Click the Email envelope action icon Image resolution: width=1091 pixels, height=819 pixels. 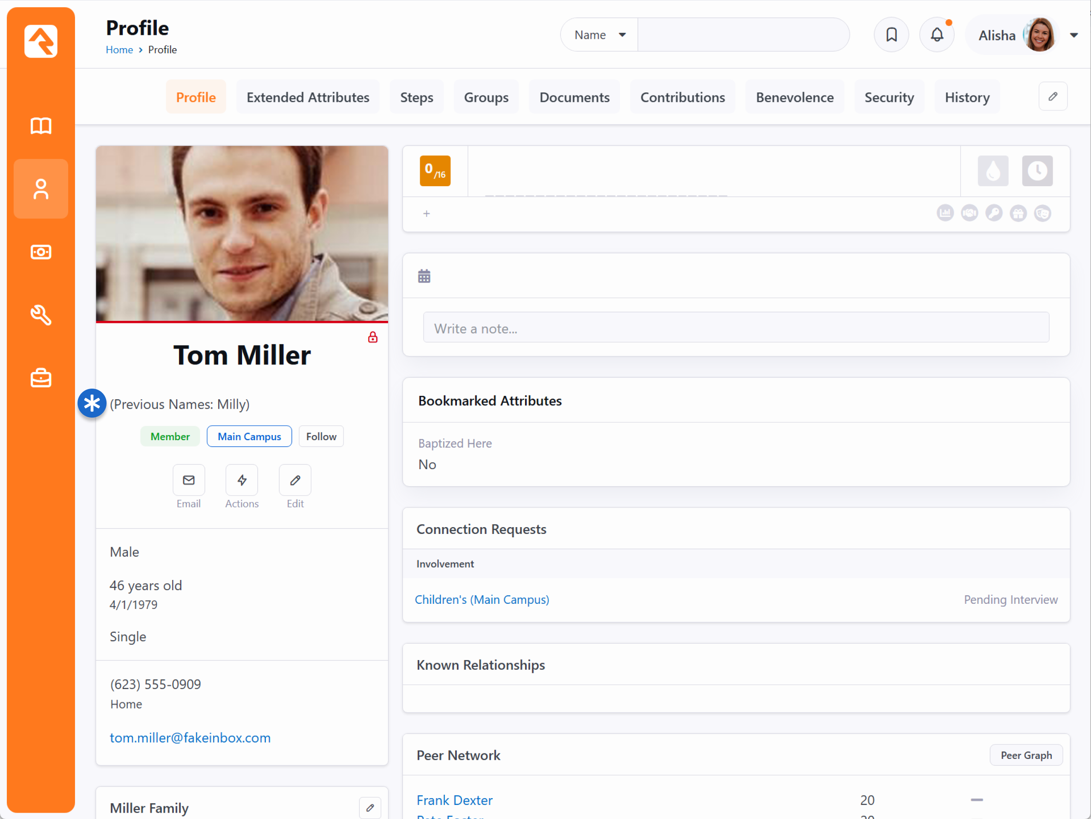188,480
